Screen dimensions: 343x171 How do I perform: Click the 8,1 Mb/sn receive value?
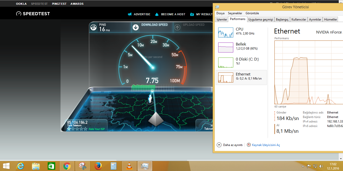point(288,131)
